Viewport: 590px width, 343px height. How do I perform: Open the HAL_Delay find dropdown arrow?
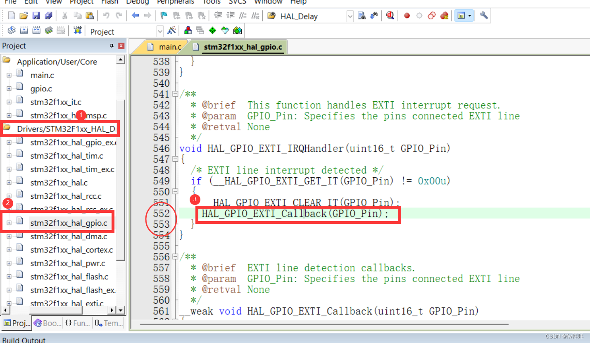point(350,16)
